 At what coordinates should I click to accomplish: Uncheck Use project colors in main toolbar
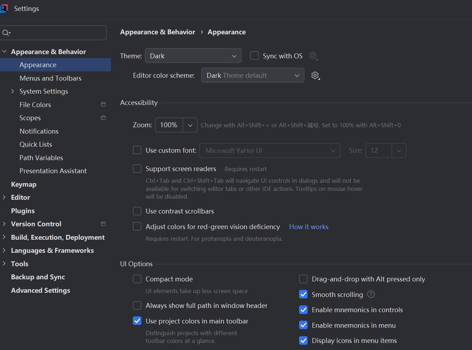pos(137,321)
